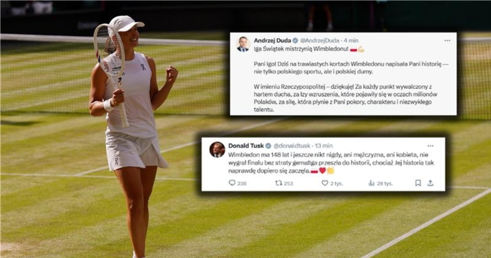Open Donald Tusk's profile avatar
Viewport: 491px width, 258px height.
click(x=217, y=149)
